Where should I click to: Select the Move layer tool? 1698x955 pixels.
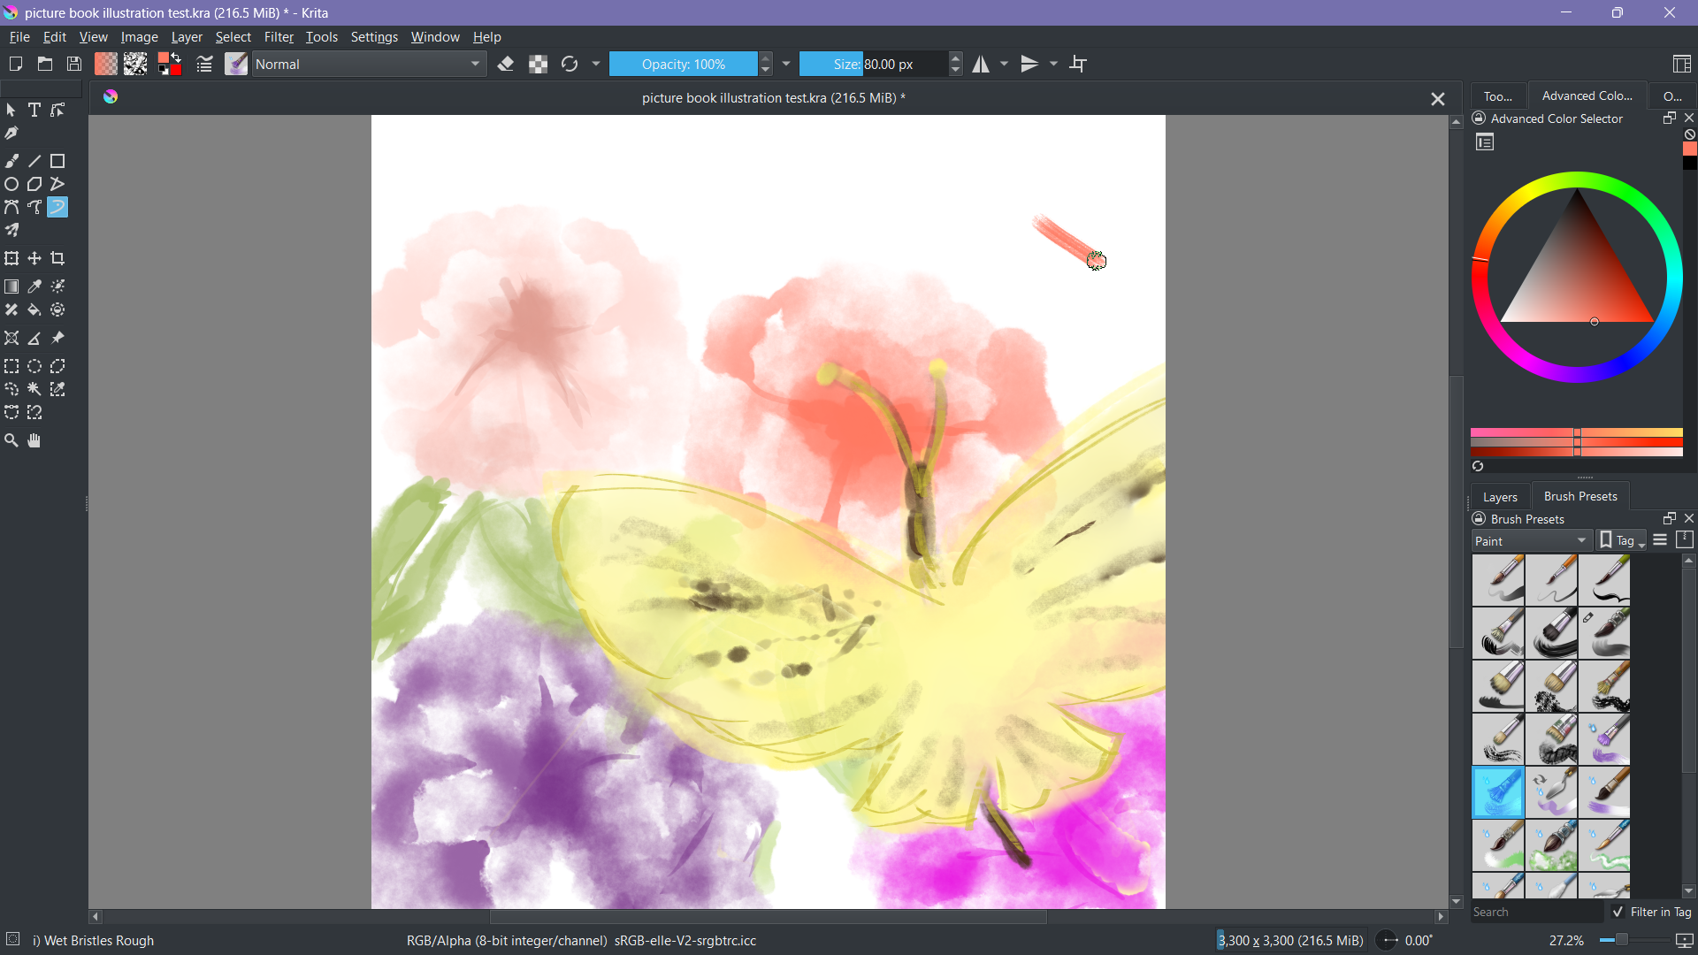click(34, 259)
